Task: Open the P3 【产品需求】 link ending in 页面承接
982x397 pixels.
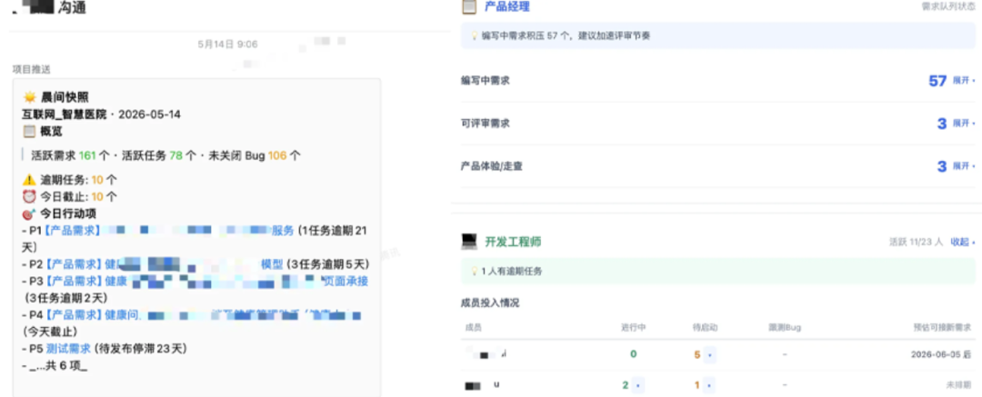Action: [208, 281]
